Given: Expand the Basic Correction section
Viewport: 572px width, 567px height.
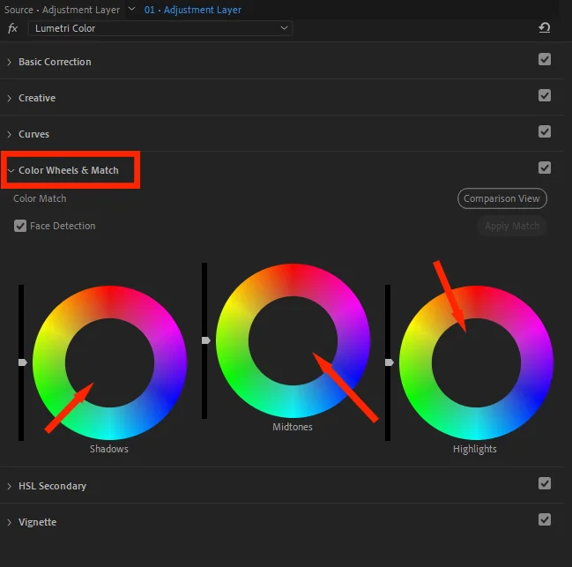Looking at the screenshot, I should coord(10,62).
